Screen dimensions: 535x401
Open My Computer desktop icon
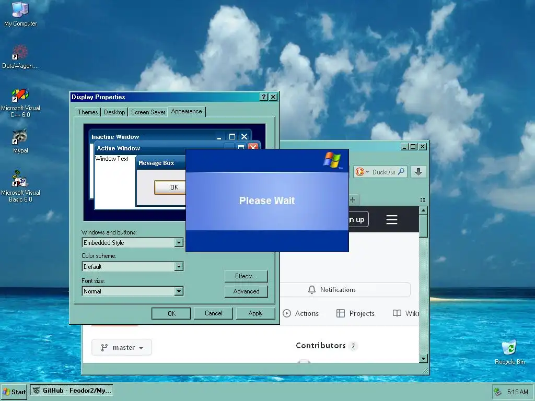(20, 14)
